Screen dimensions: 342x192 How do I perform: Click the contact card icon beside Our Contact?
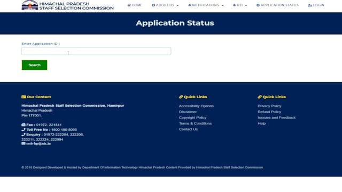coord(24,97)
